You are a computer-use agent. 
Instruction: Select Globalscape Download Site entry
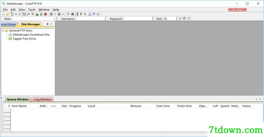pyautogui.click(x=31, y=35)
